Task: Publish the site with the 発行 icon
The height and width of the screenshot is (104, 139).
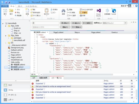Action: tap(11, 12)
